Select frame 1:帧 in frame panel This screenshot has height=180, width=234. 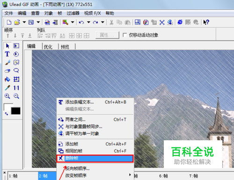pyautogui.click(x=23, y=176)
